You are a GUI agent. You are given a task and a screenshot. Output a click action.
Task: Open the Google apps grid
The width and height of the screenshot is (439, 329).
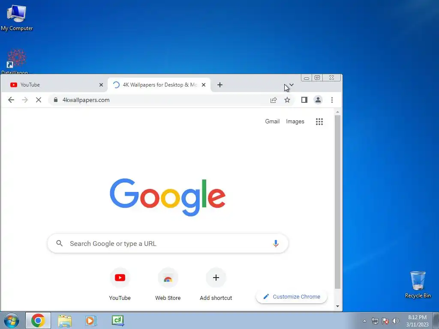319,121
